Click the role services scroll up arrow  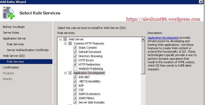(x=143, y=39)
